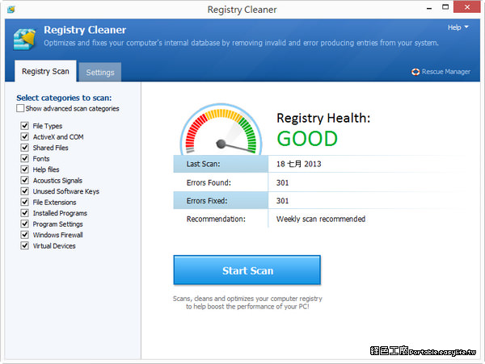
Task: Click the Registry Health gauge graphic
Action: pos(221,129)
